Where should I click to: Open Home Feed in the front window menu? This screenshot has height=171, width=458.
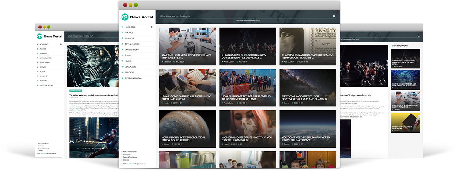click(x=137, y=27)
